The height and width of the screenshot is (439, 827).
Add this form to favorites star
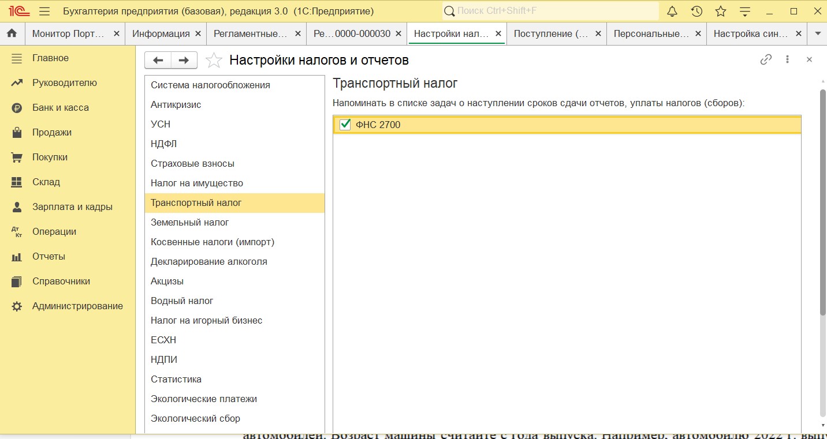[214, 60]
